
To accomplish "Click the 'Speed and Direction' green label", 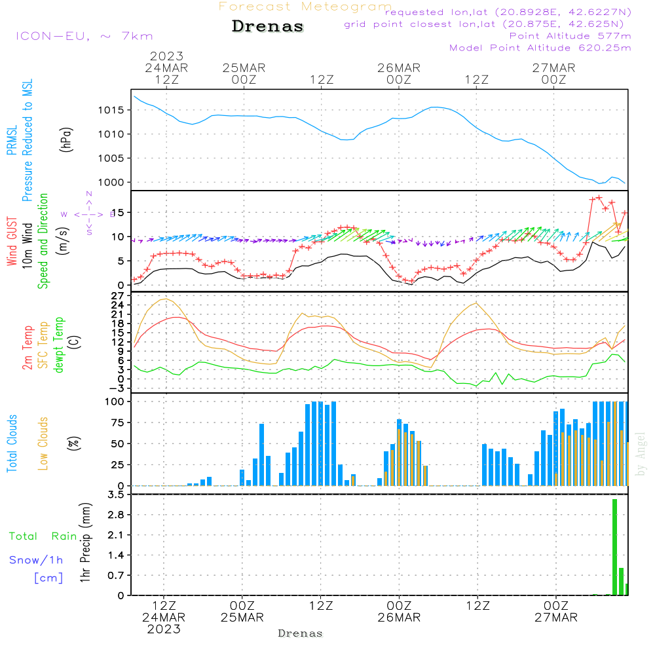I will point(43,241).
